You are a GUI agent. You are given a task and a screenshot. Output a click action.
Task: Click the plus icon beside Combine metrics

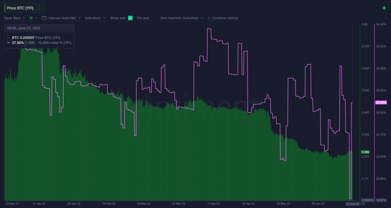pos(208,18)
